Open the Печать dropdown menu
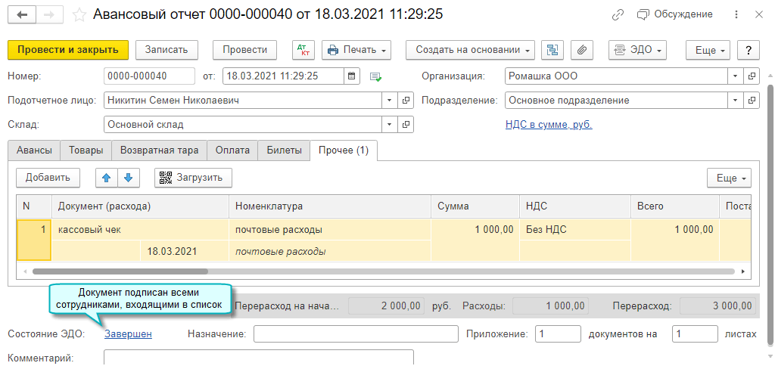The width and height of the screenshot is (775, 366). [356, 50]
